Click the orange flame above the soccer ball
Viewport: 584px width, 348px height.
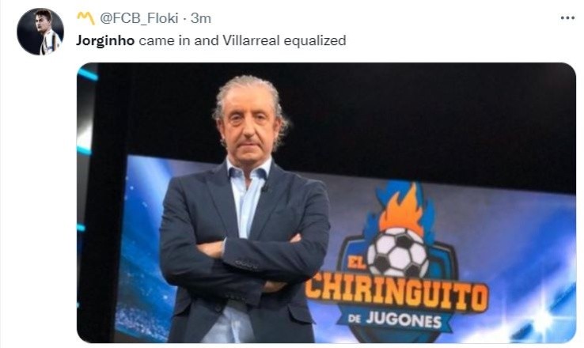(x=402, y=209)
